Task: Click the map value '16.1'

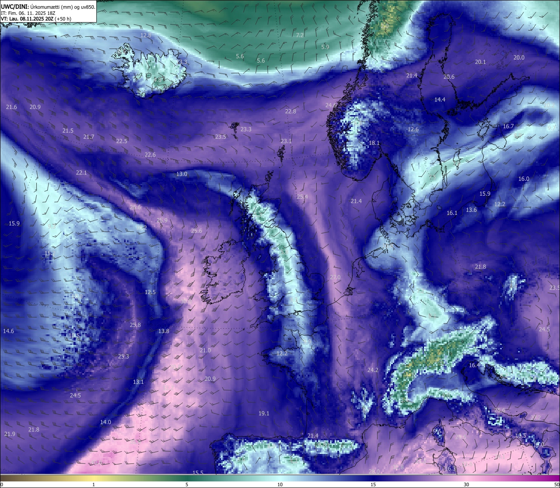Action: pyautogui.click(x=452, y=213)
